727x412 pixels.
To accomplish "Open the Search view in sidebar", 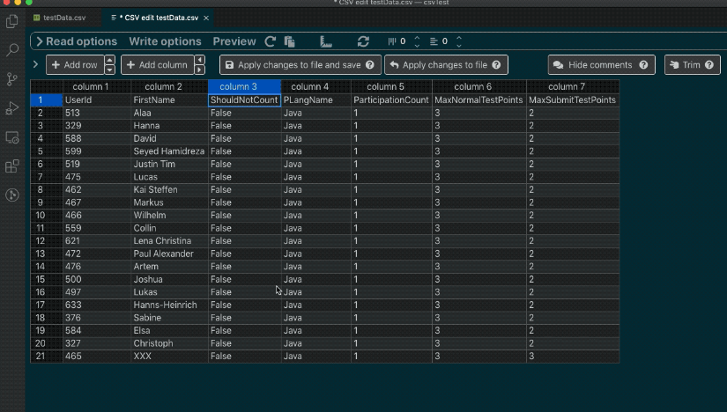I will point(12,50).
